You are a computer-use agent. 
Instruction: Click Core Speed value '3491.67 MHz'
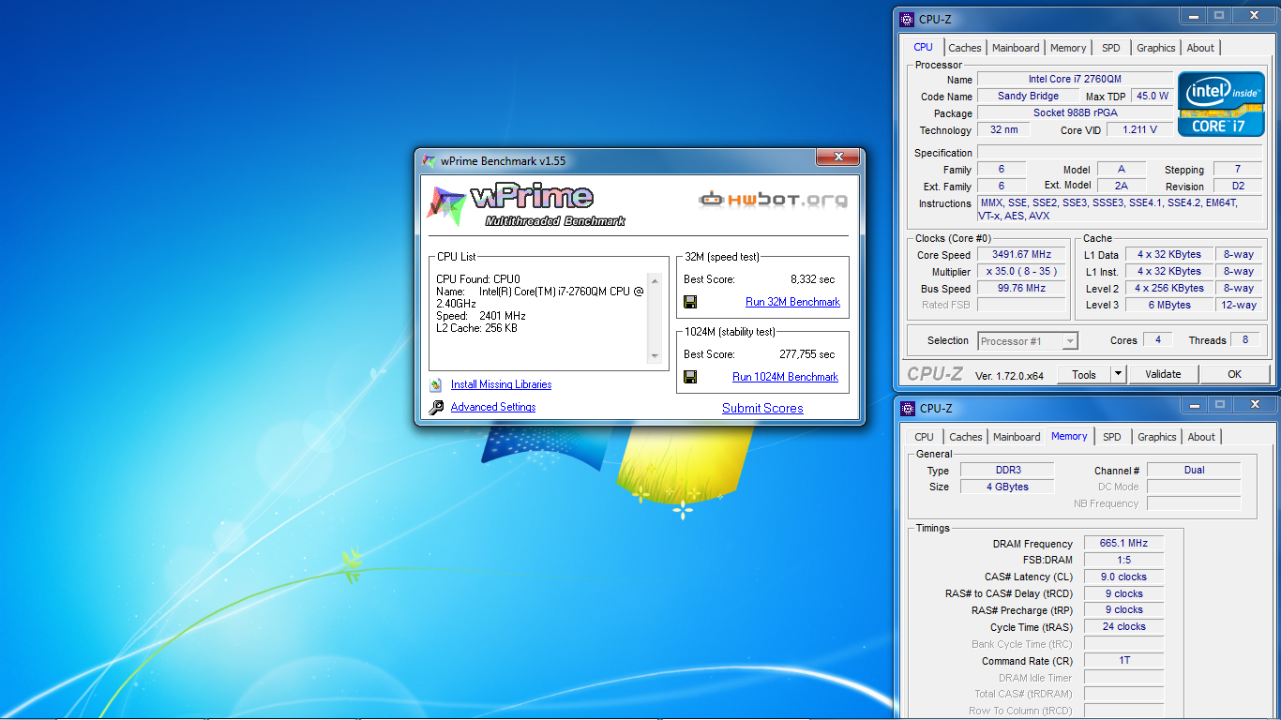1021,255
